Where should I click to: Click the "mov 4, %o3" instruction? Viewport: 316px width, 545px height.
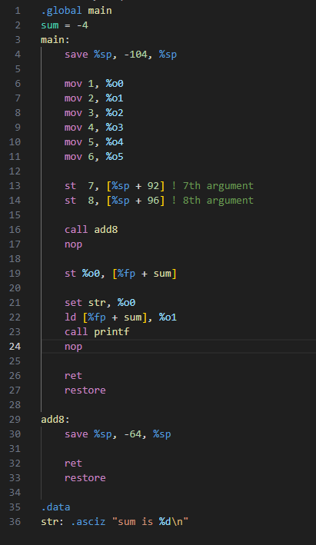[x=94, y=128]
